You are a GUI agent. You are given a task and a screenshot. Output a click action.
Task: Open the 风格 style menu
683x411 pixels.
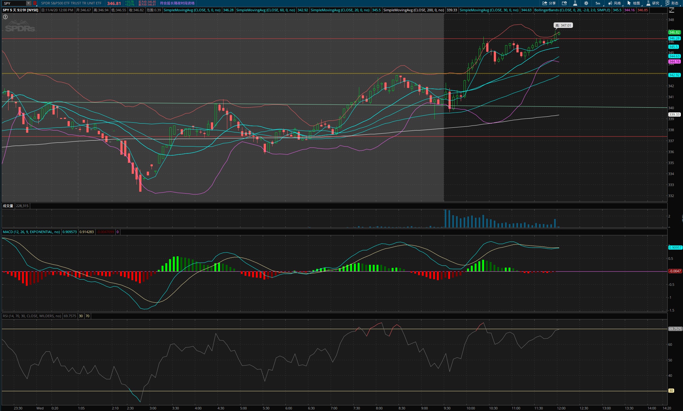click(x=614, y=3)
